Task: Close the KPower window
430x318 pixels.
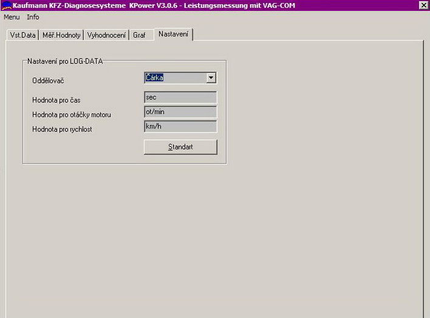Action: coord(423,5)
